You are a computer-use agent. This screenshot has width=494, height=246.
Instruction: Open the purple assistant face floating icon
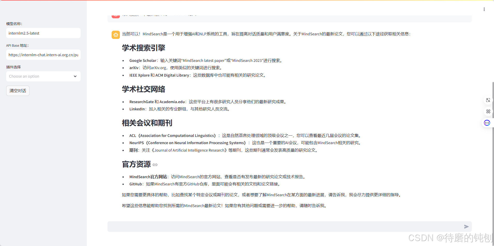pyautogui.click(x=487, y=123)
